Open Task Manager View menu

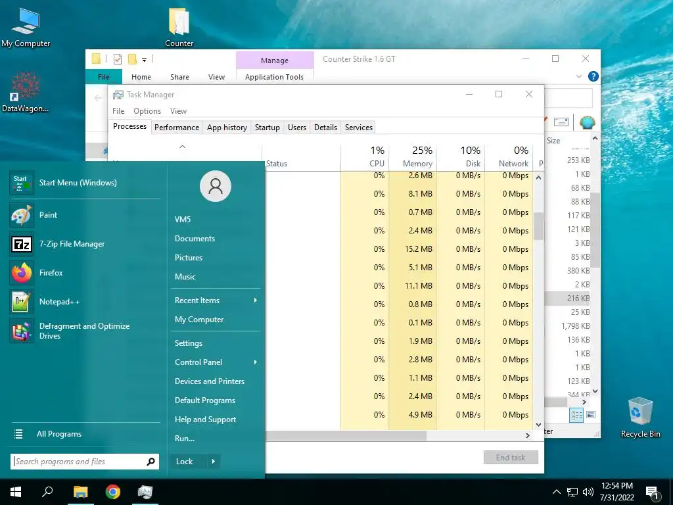coord(178,110)
